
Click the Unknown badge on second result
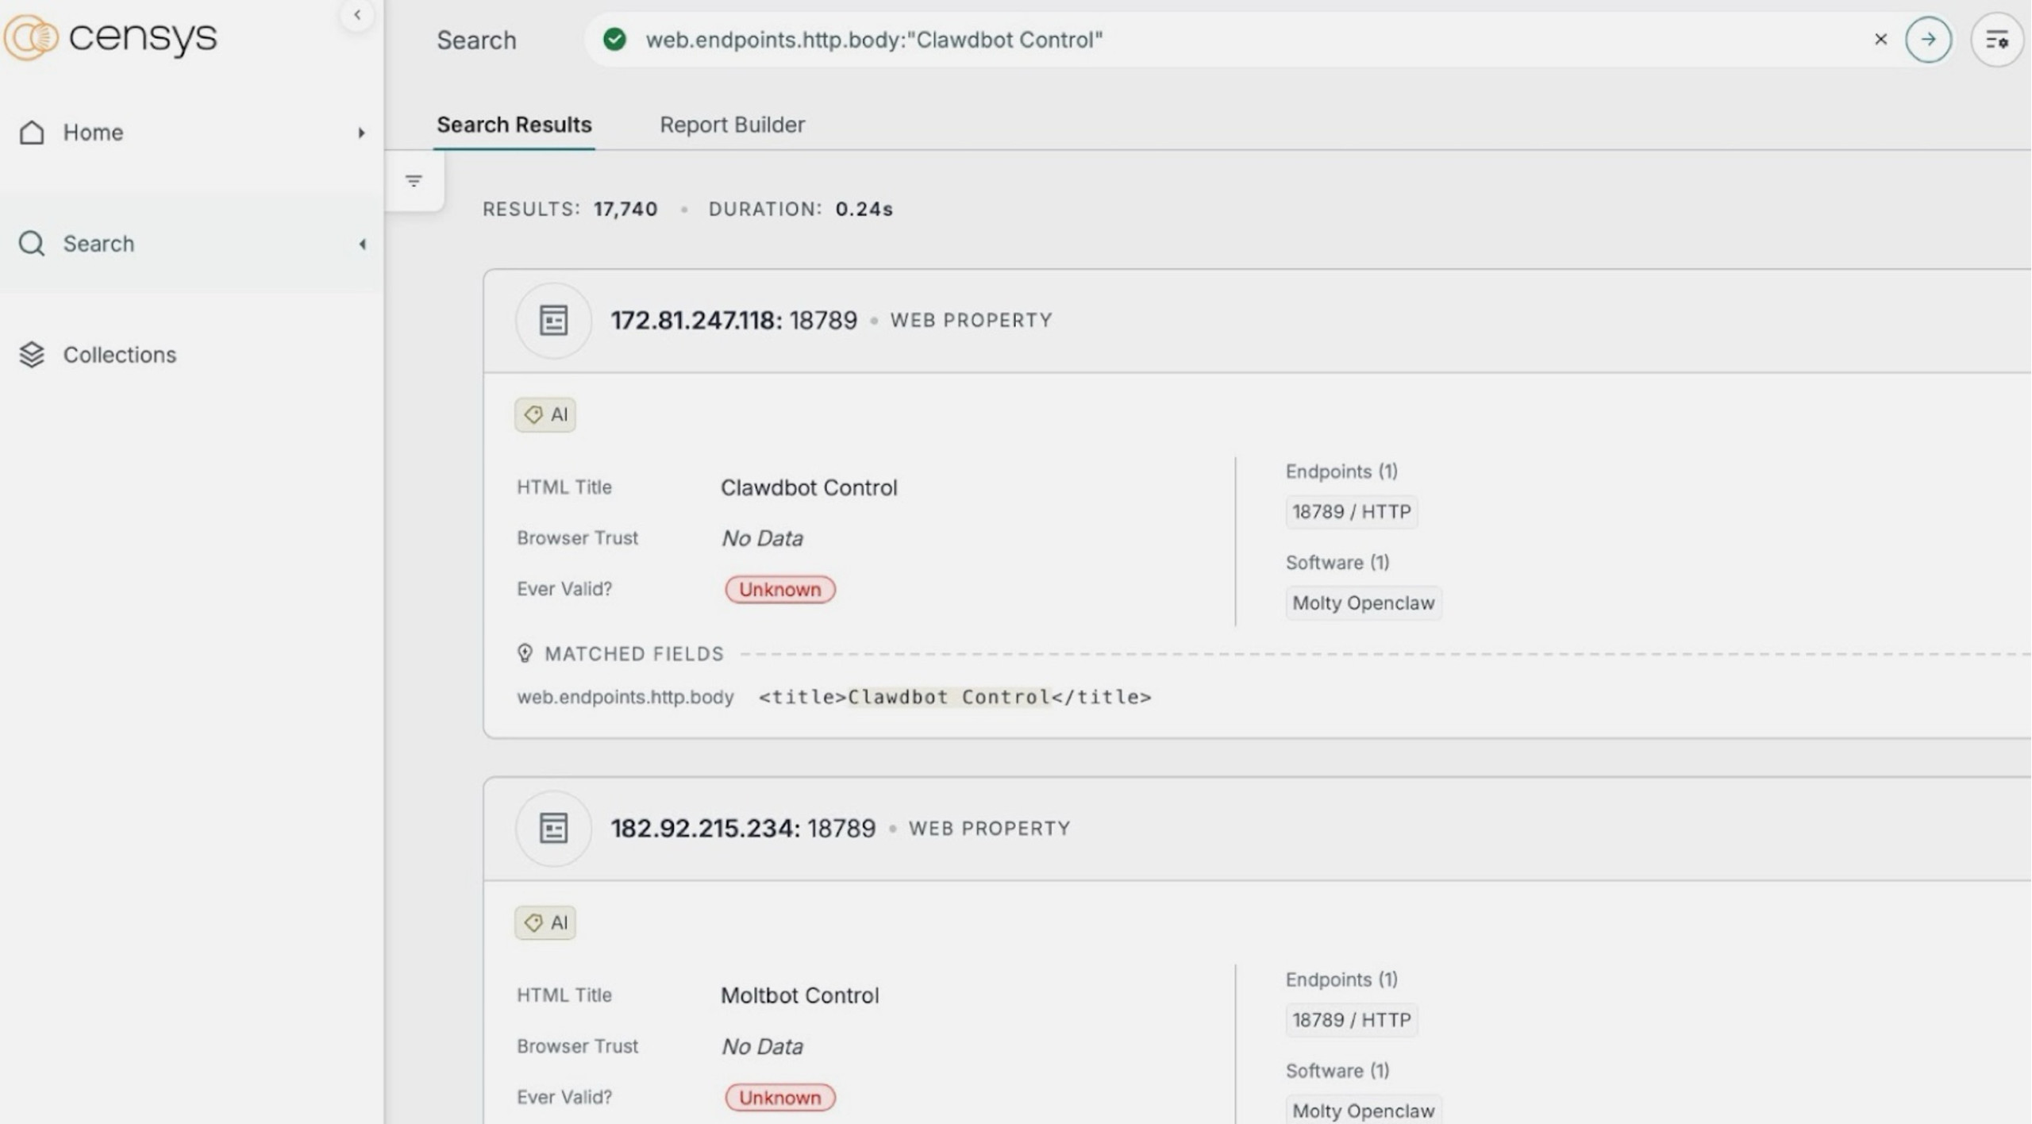(779, 1098)
